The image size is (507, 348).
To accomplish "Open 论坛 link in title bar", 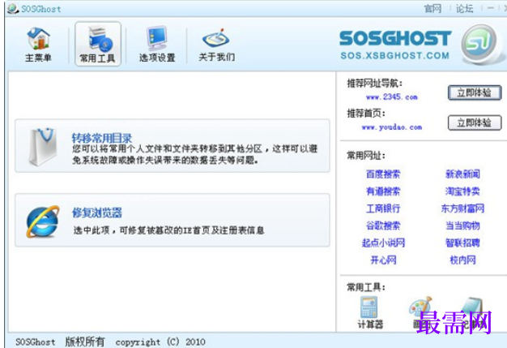I will click(x=465, y=9).
